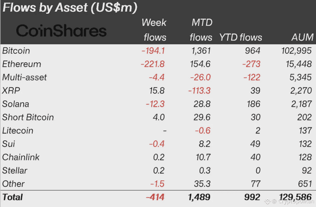This screenshot has height=207, width=316.
Task: Click the Total AUM value 129,586
Action: point(295,197)
